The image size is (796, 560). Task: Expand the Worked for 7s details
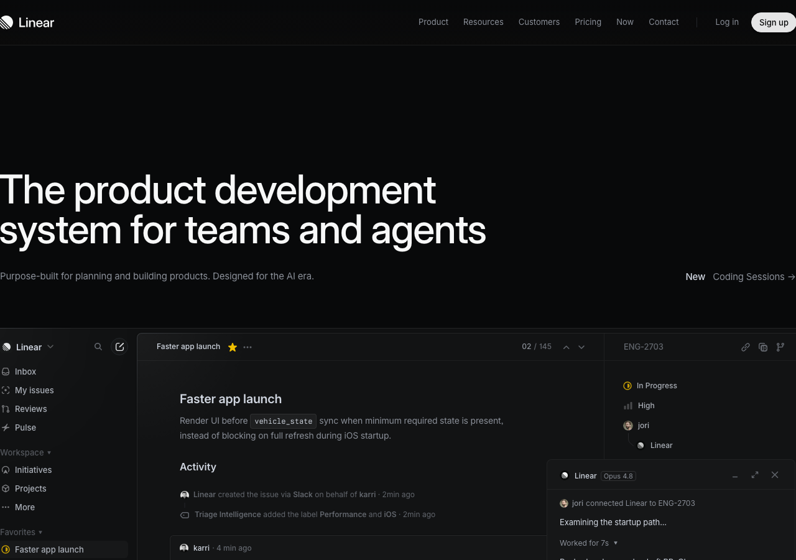coord(589,543)
